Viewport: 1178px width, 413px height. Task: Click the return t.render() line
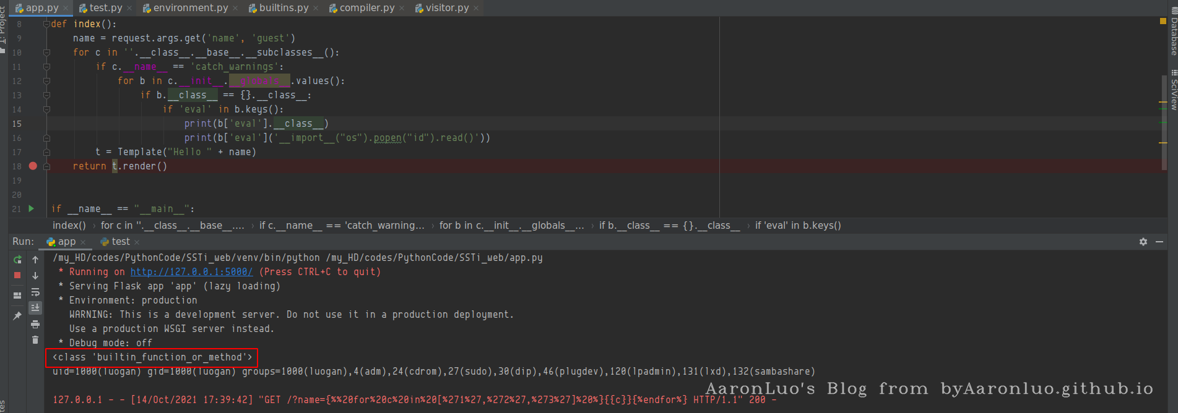click(120, 166)
